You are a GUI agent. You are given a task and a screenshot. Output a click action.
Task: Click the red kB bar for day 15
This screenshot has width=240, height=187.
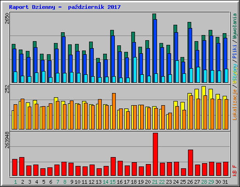coord(113,166)
